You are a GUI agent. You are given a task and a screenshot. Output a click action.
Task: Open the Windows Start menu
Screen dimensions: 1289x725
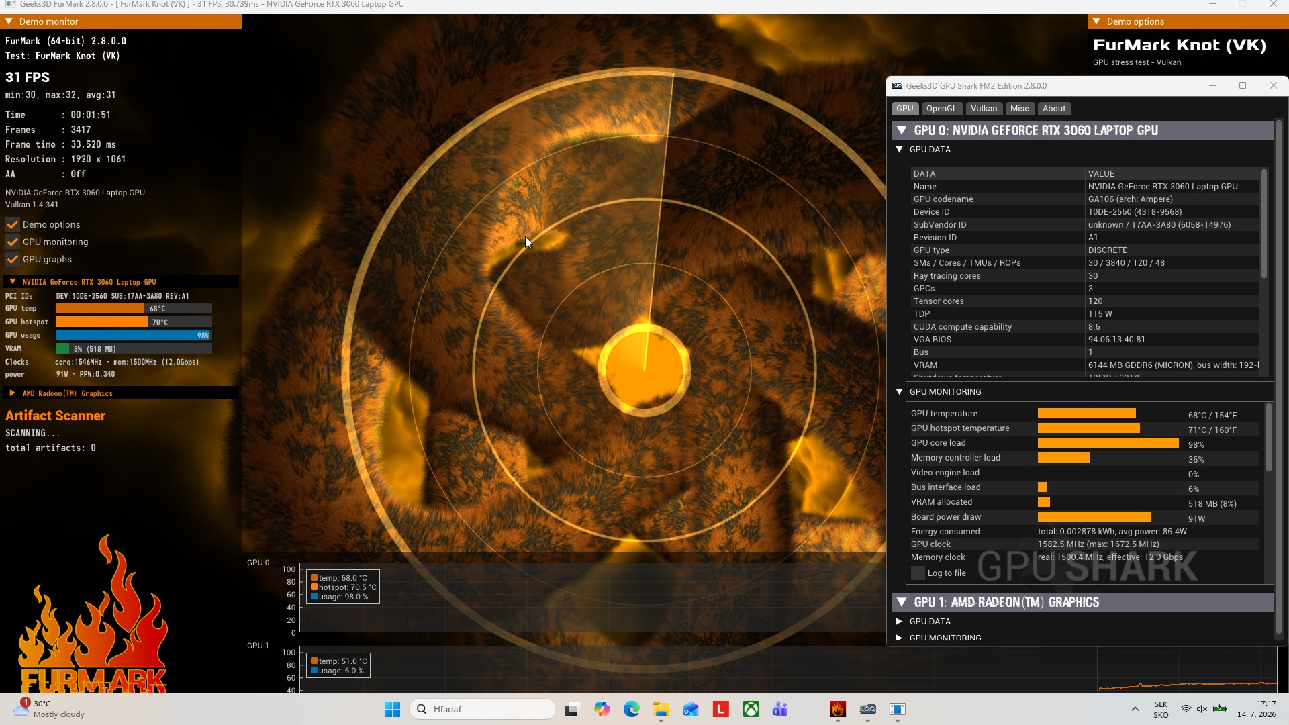tap(392, 709)
